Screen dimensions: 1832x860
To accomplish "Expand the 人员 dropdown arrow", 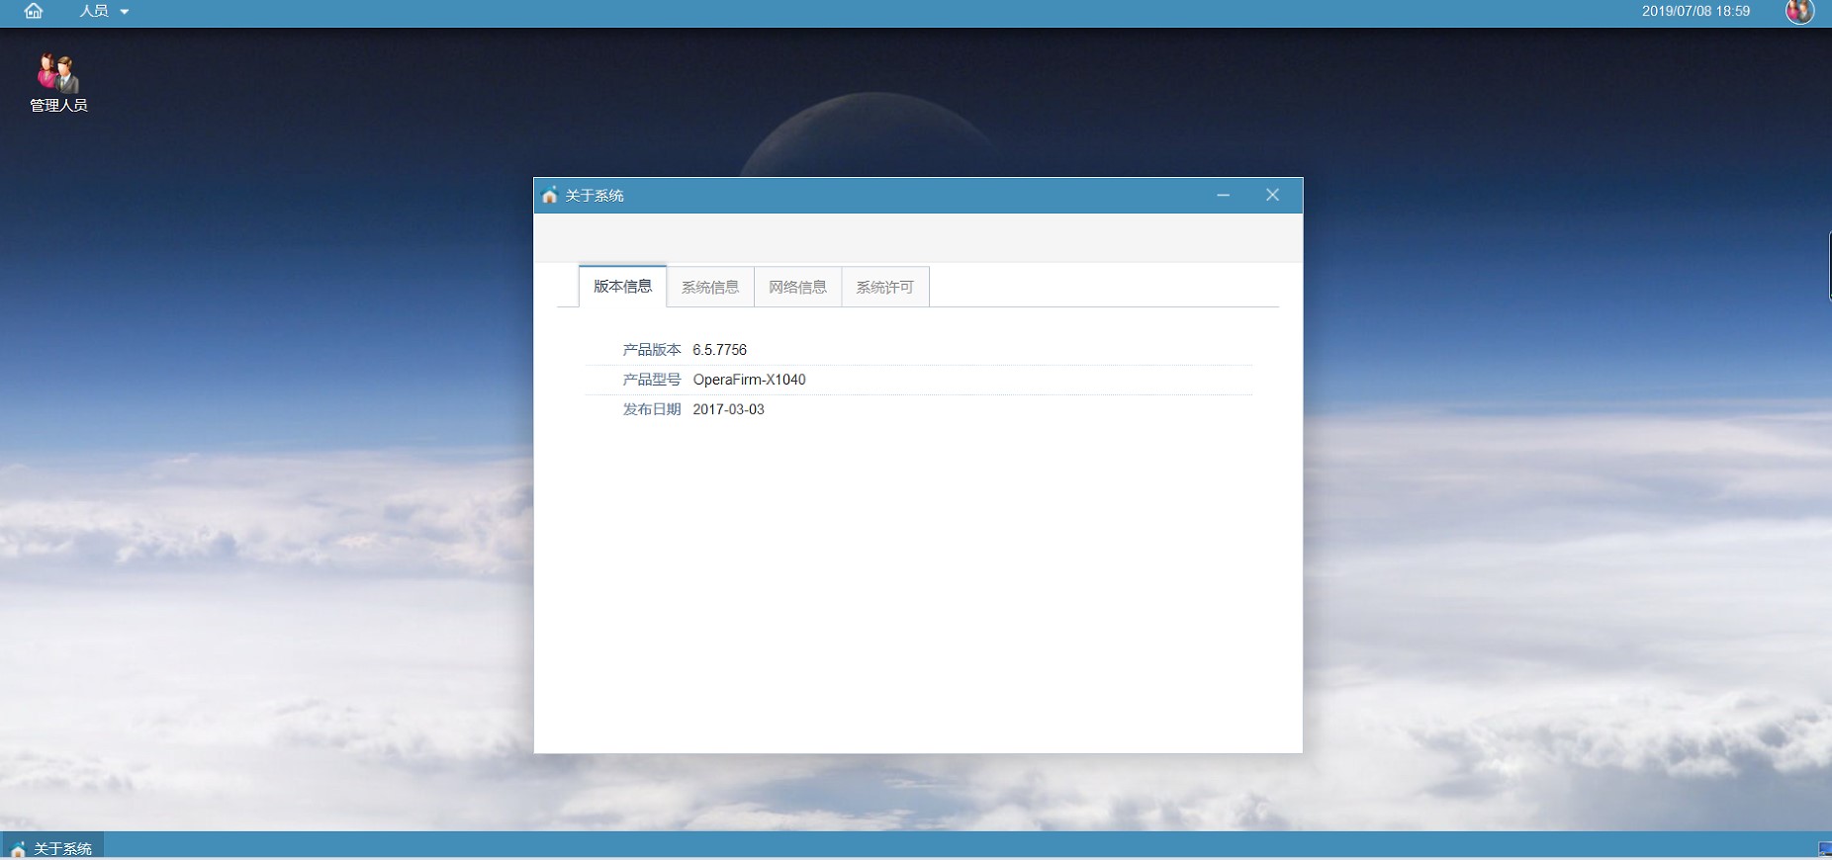I will (x=125, y=12).
